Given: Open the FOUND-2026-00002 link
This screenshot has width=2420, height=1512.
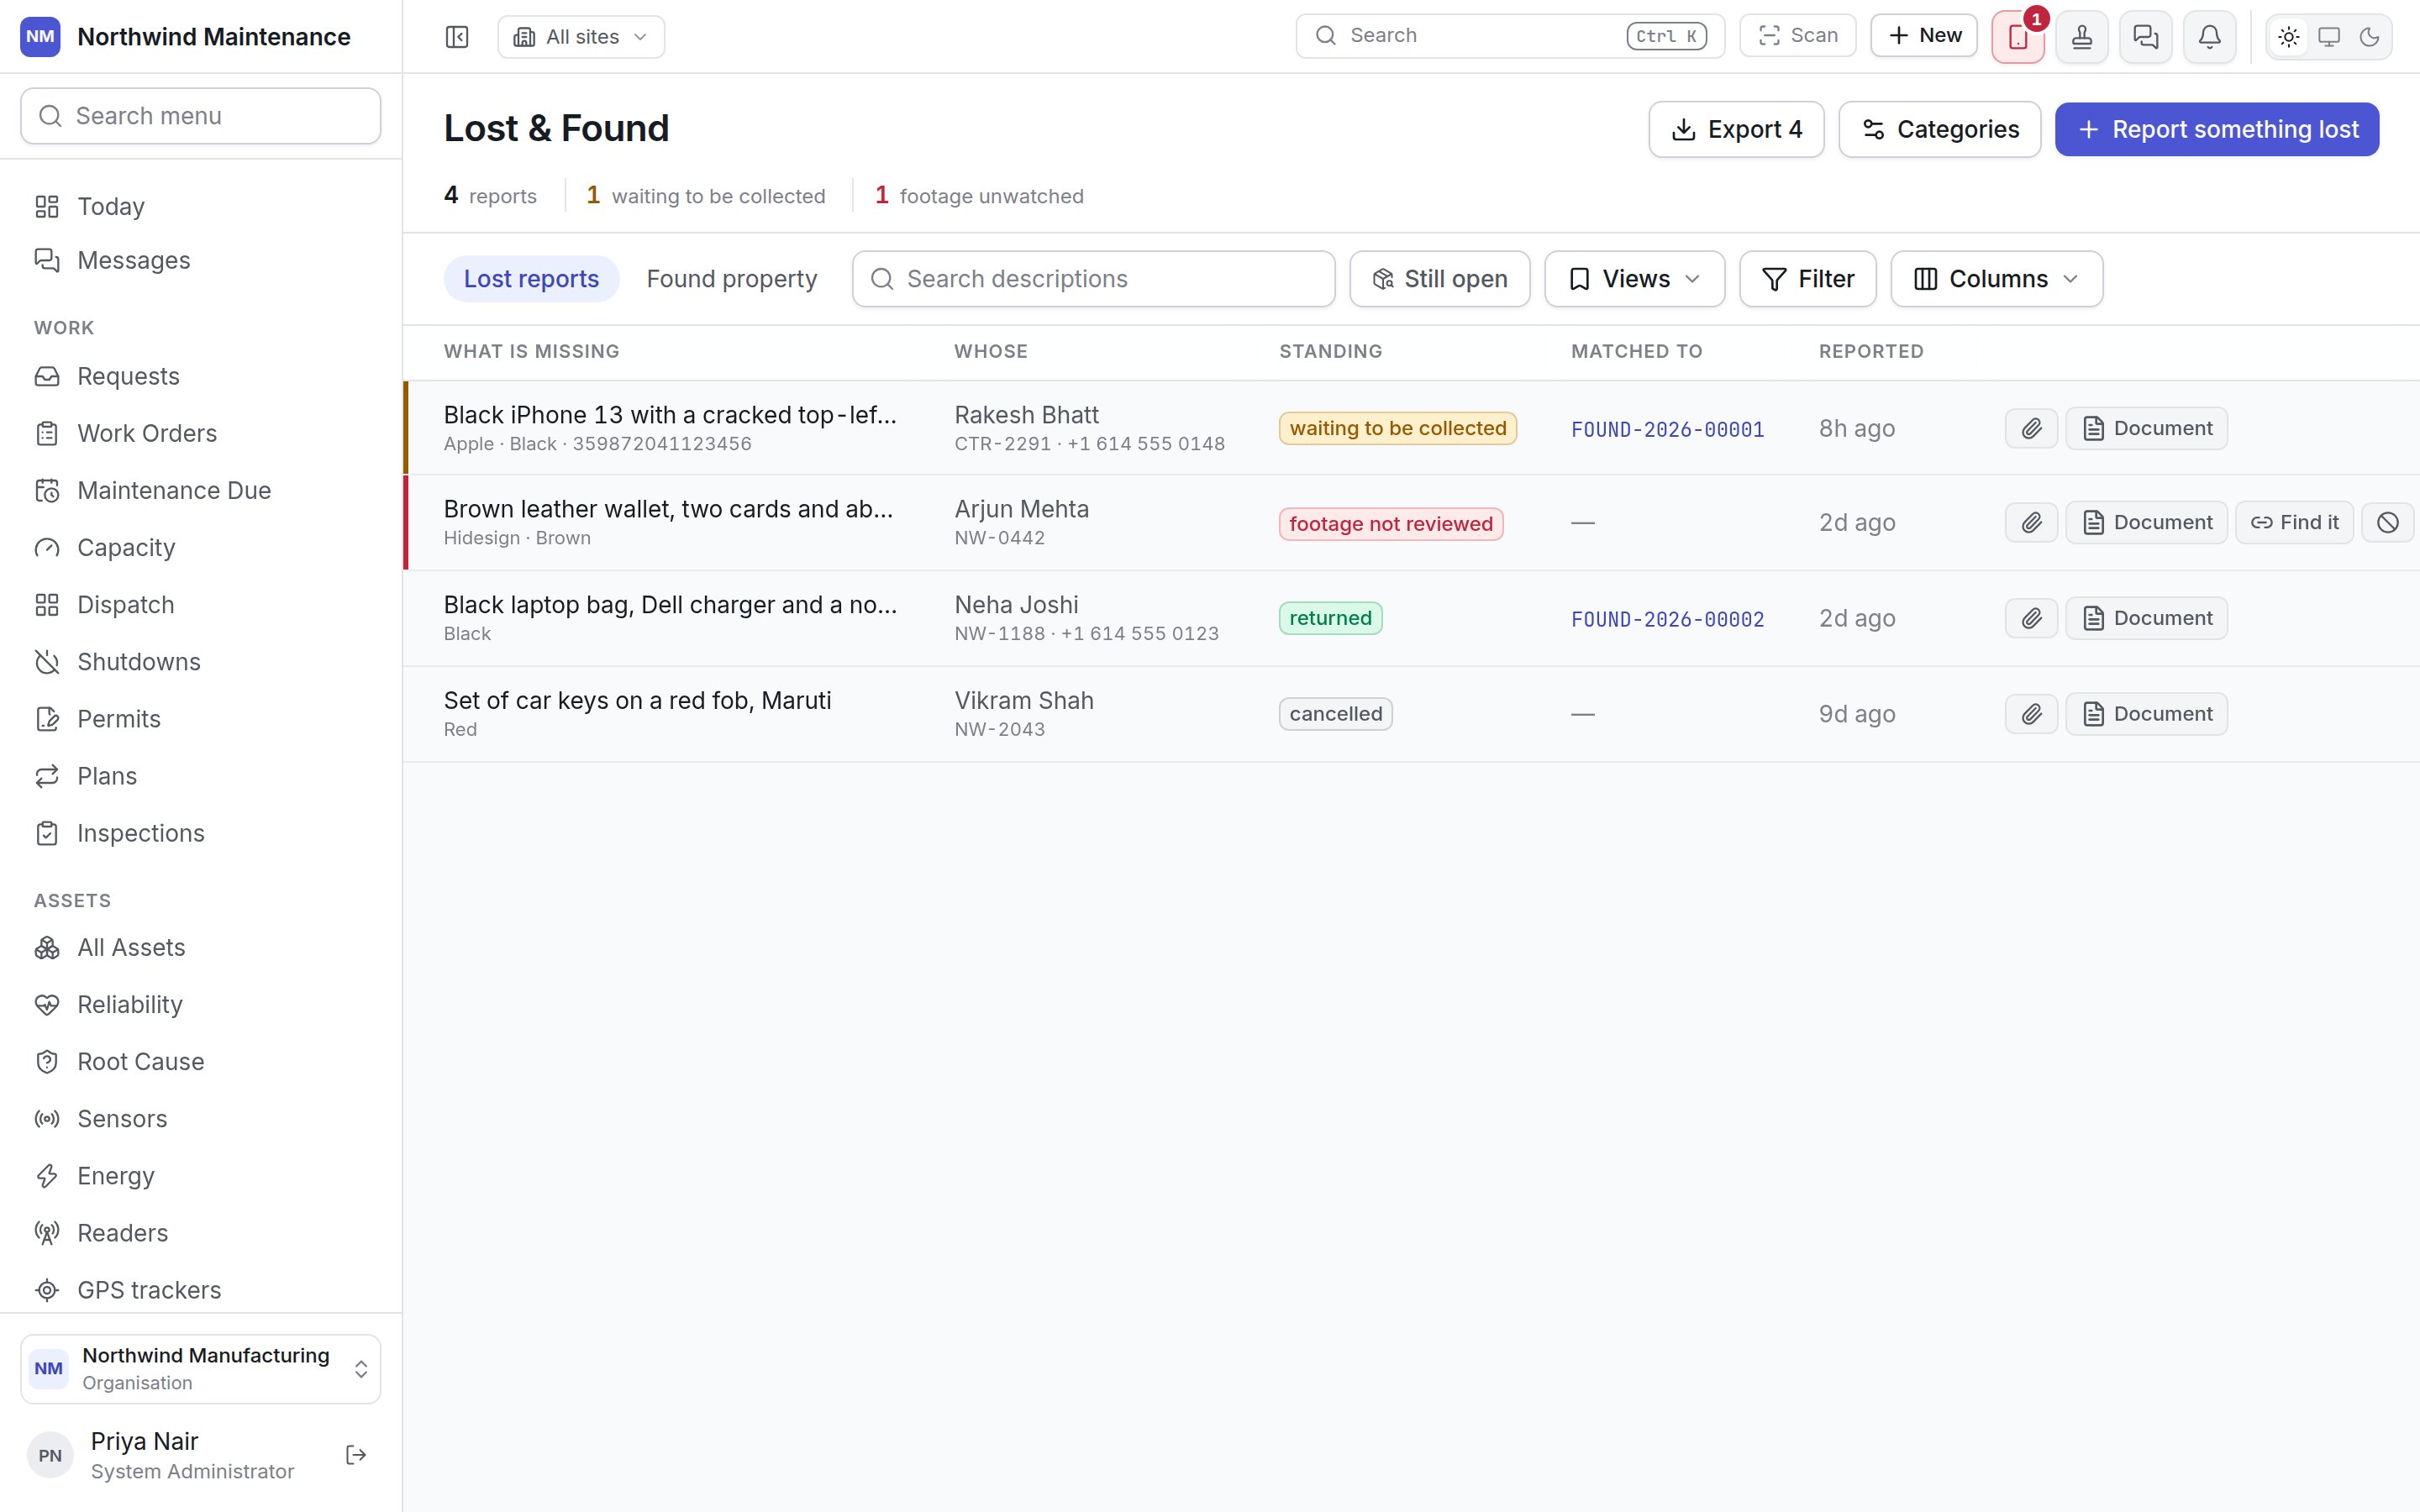Looking at the screenshot, I should point(1667,619).
